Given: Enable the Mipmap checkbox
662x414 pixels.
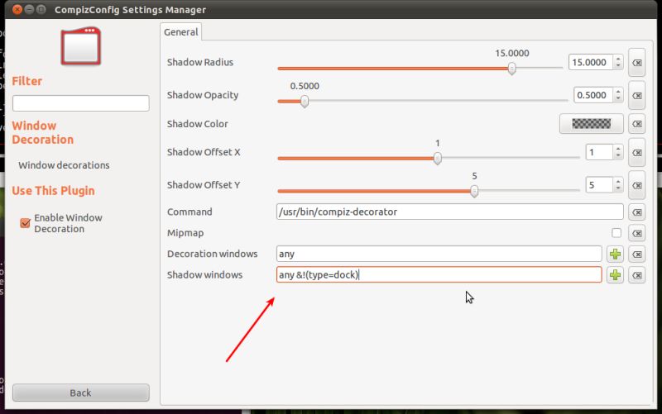Looking at the screenshot, I should (x=616, y=233).
